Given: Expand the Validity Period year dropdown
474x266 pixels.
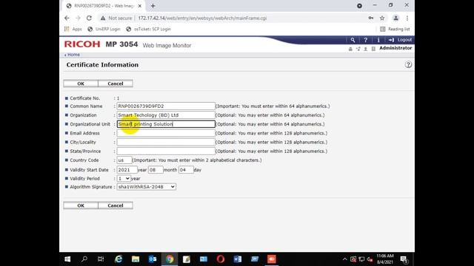Looking at the screenshot, I should pyautogui.click(x=124, y=179).
